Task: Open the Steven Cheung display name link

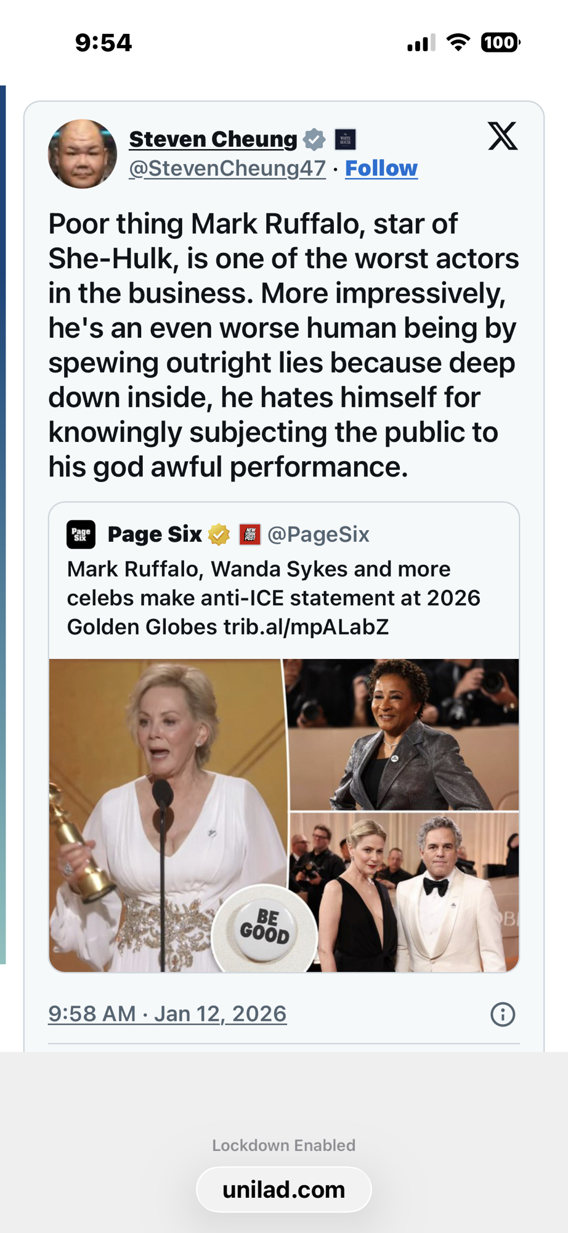Action: (x=213, y=139)
